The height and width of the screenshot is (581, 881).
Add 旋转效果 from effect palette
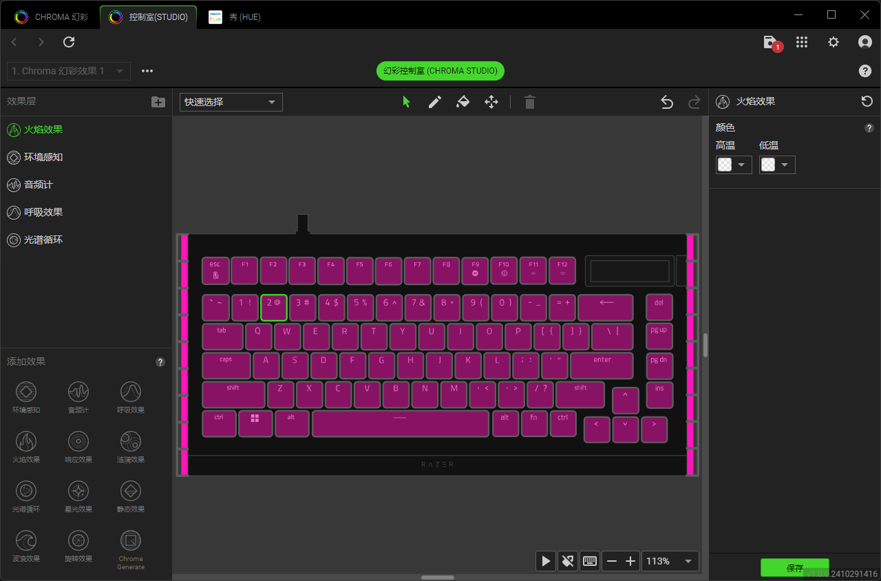[78, 546]
